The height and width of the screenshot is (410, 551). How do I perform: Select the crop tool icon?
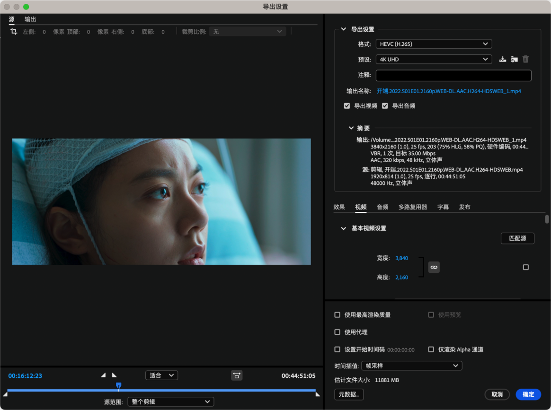(x=14, y=32)
